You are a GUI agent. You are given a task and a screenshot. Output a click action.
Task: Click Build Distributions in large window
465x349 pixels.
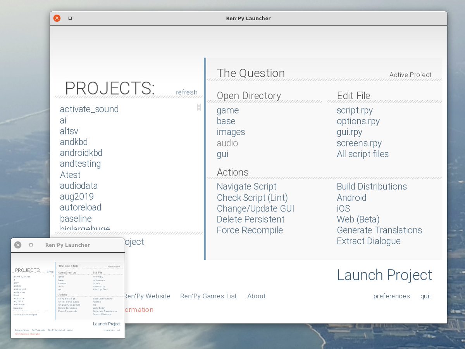pyautogui.click(x=372, y=186)
